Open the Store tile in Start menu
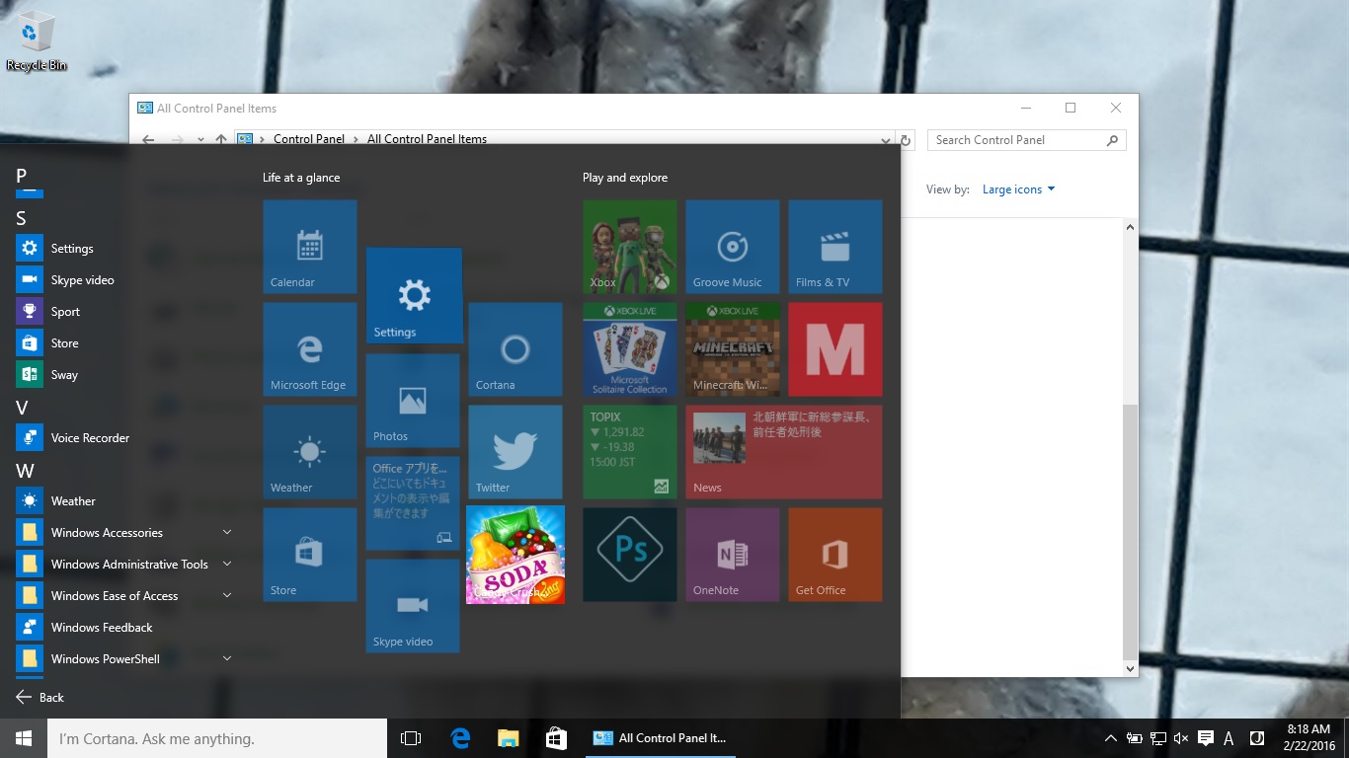Screen dimensions: 1349x758 310,555
